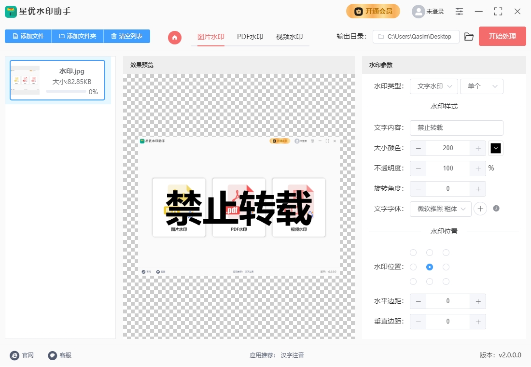The width and height of the screenshot is (531, 367).
Task: Expand the 微软雅黑 粗体 font dropdown
Action: 440,209
